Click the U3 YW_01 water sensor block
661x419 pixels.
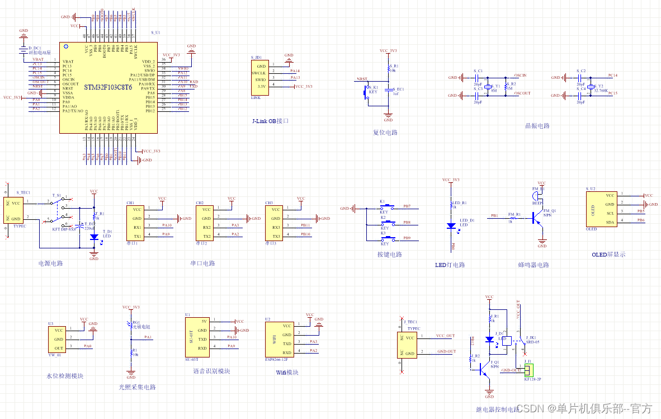click(x=57, y=340)
